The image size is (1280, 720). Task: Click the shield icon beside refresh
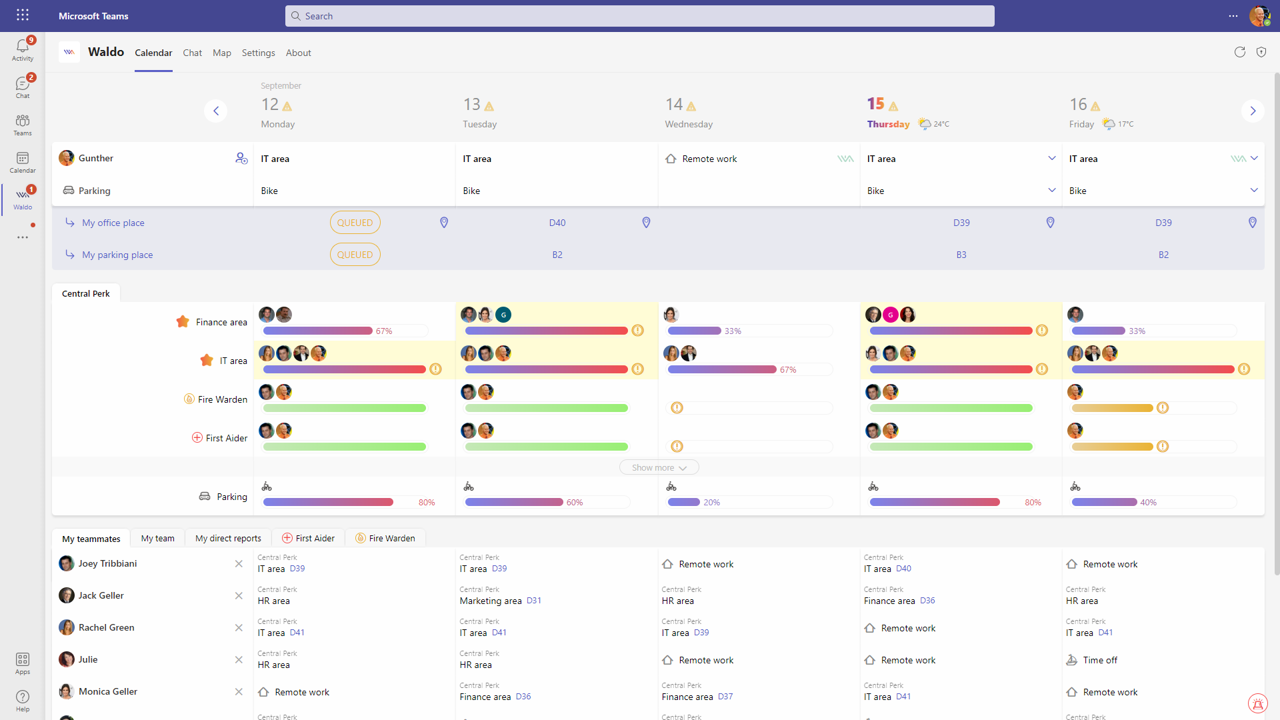[1261, 52]
